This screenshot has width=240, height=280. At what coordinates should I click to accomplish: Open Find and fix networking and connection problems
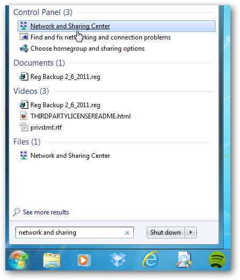click(100, 37)
